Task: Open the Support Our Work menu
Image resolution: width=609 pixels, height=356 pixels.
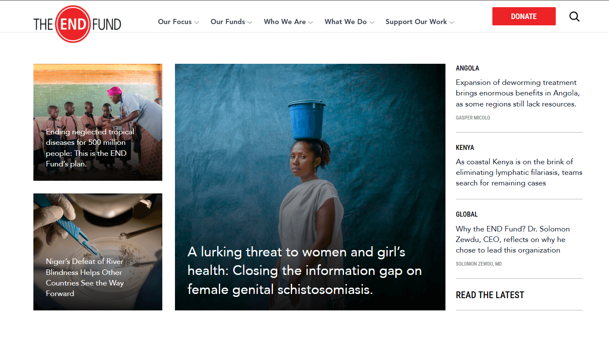Action: [x=416, y=22]
